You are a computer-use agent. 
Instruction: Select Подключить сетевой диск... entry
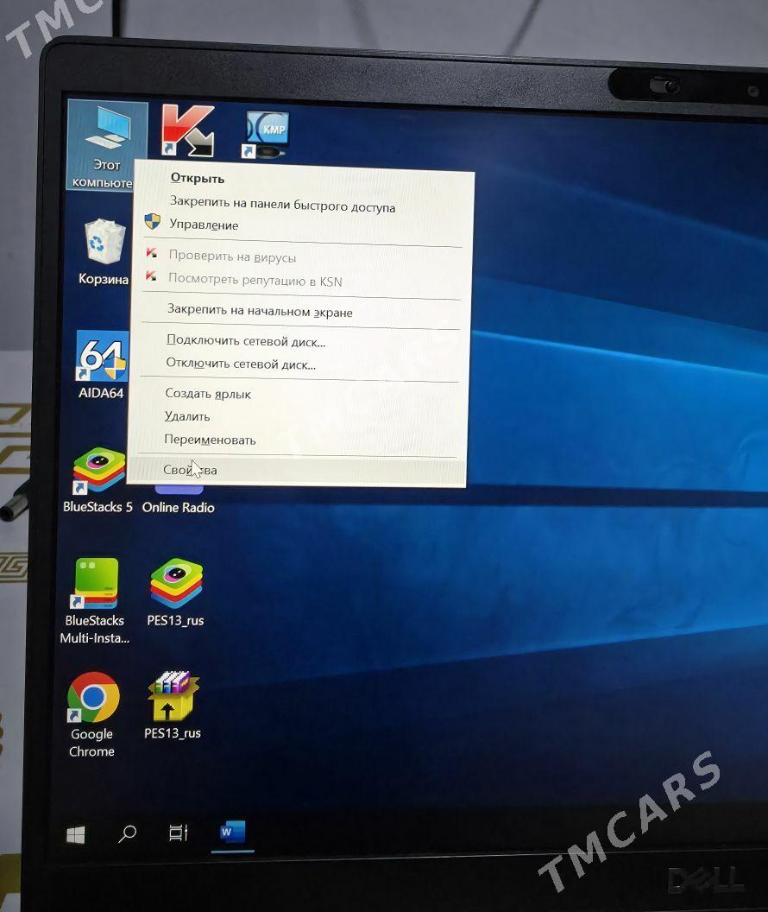(299, 341)
